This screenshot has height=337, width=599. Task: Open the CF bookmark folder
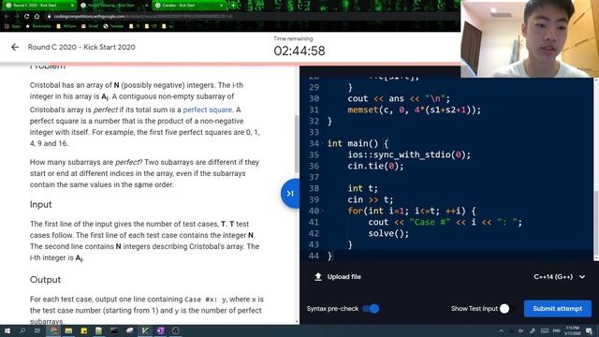pyautogui.click(x=152, y=26)
